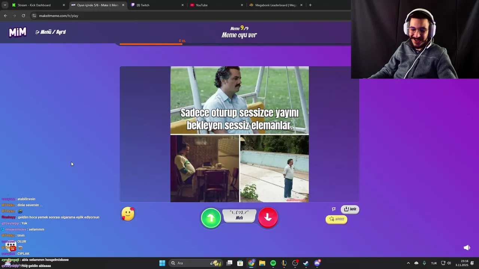479x269 pixels.
Task: Click 'Meme oyu ver' heading
Action: pyautogui.click(x=239, y=35)
